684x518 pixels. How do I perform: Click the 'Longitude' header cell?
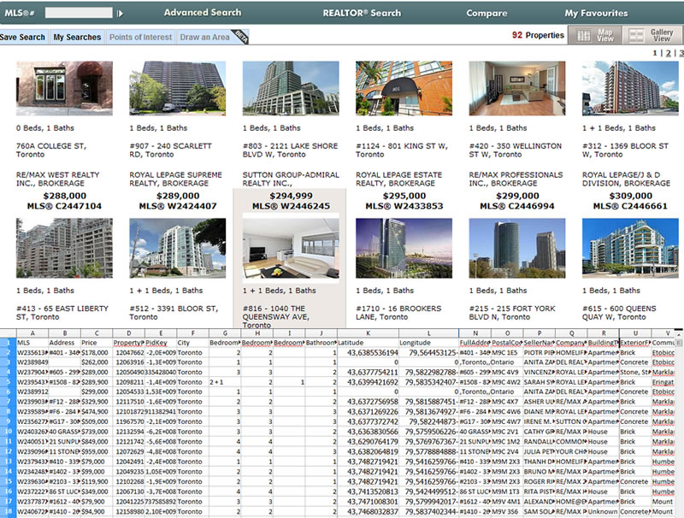coord(428,343)
